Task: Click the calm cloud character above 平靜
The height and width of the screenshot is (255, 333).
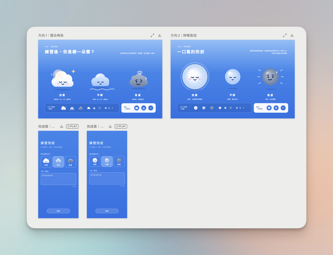Action: pyautogui.click(x=100, y=80)
